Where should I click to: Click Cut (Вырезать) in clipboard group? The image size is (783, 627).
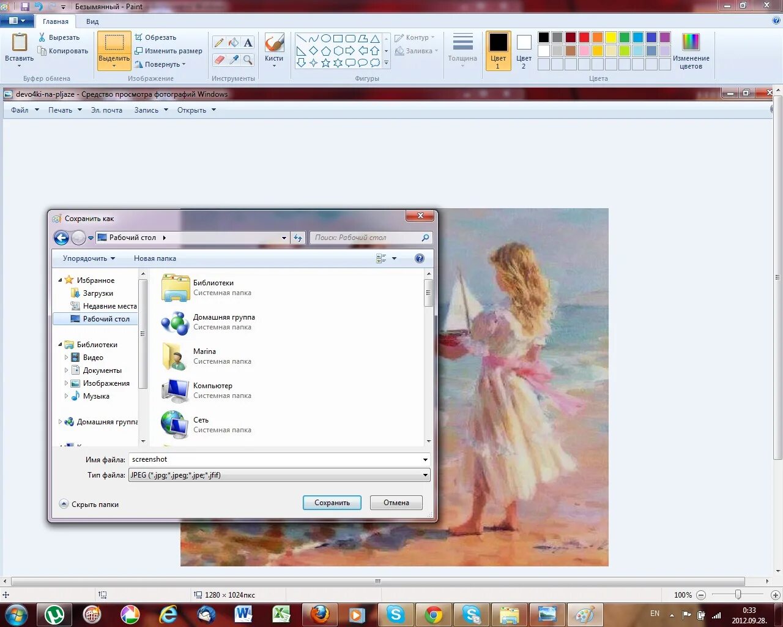[x=59, y=37]
